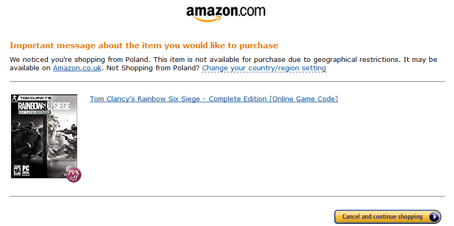Click the amazon.com logo at top
This screenshot has width=454, height=226.
(226, 14)
